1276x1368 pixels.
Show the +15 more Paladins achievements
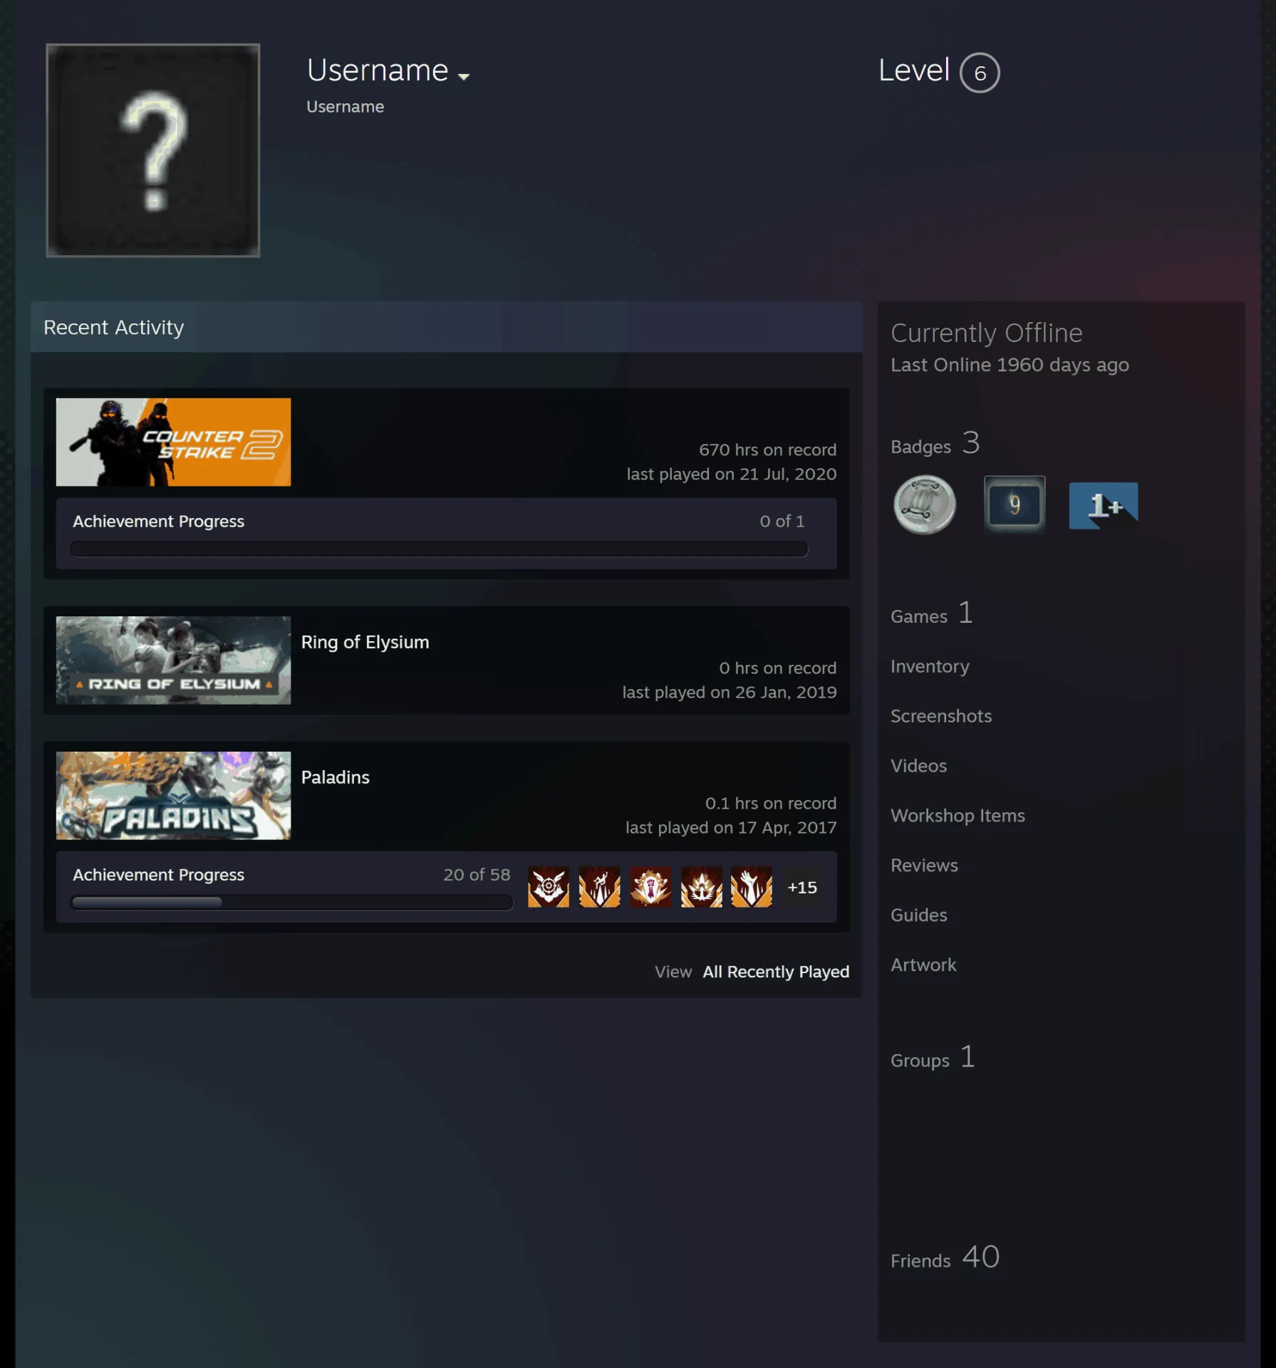click(802, 887)
